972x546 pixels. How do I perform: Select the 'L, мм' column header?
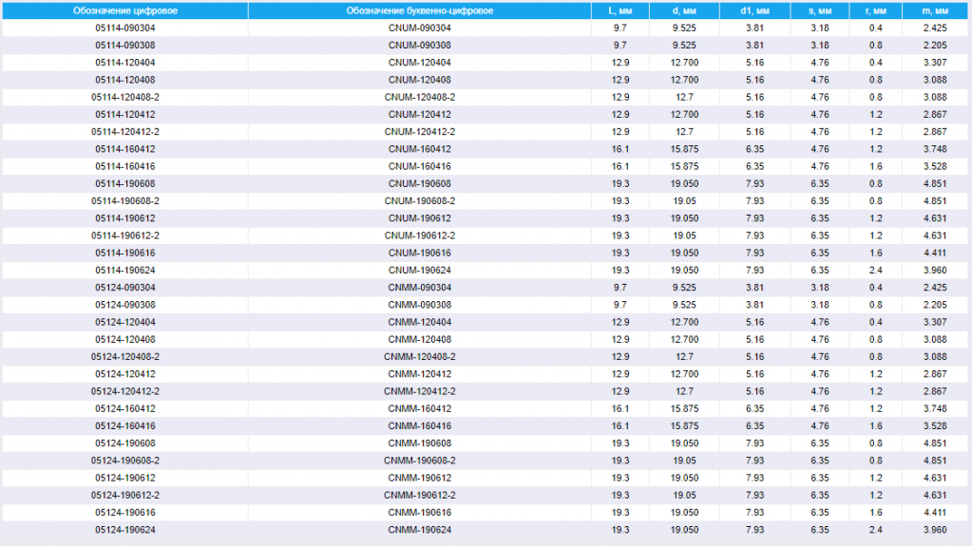[x=619, y=10]
